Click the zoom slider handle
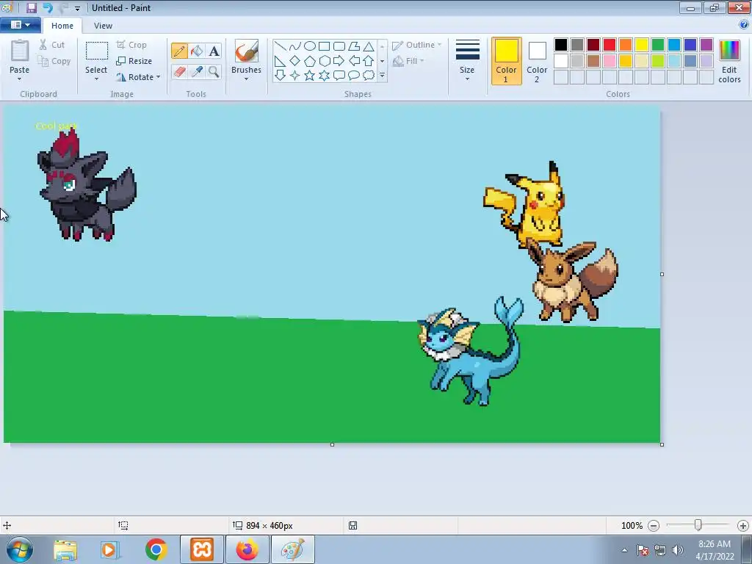 point(698,526)
